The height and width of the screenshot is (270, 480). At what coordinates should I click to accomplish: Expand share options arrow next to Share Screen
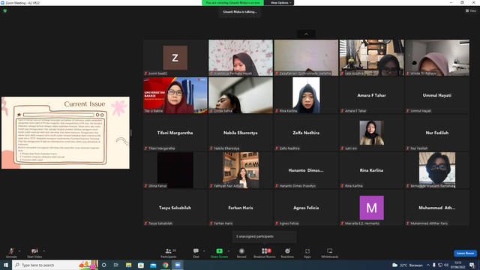[228, 251]
